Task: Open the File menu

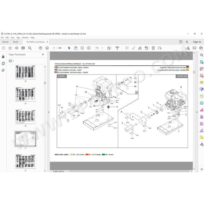Action: click(2, 38)
